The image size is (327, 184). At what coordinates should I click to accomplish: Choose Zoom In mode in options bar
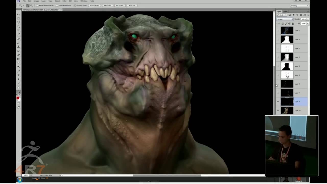[x=28, y=6]
